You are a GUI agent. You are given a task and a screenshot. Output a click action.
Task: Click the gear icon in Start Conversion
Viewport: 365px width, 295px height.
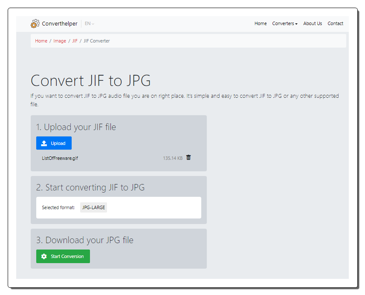click(44, 256)
